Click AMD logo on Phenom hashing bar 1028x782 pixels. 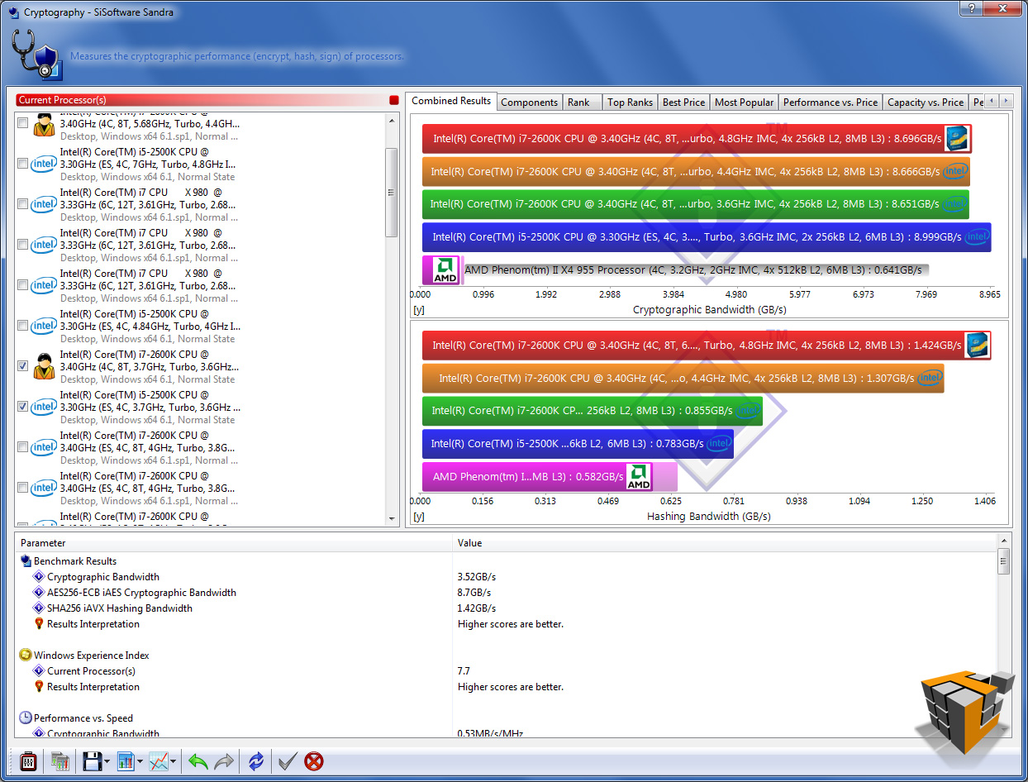[638, 476]
